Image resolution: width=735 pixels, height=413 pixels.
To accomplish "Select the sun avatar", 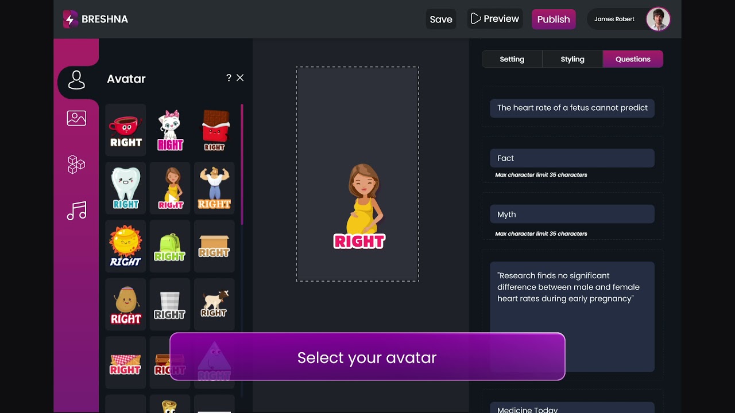I will tap(126, 246).
